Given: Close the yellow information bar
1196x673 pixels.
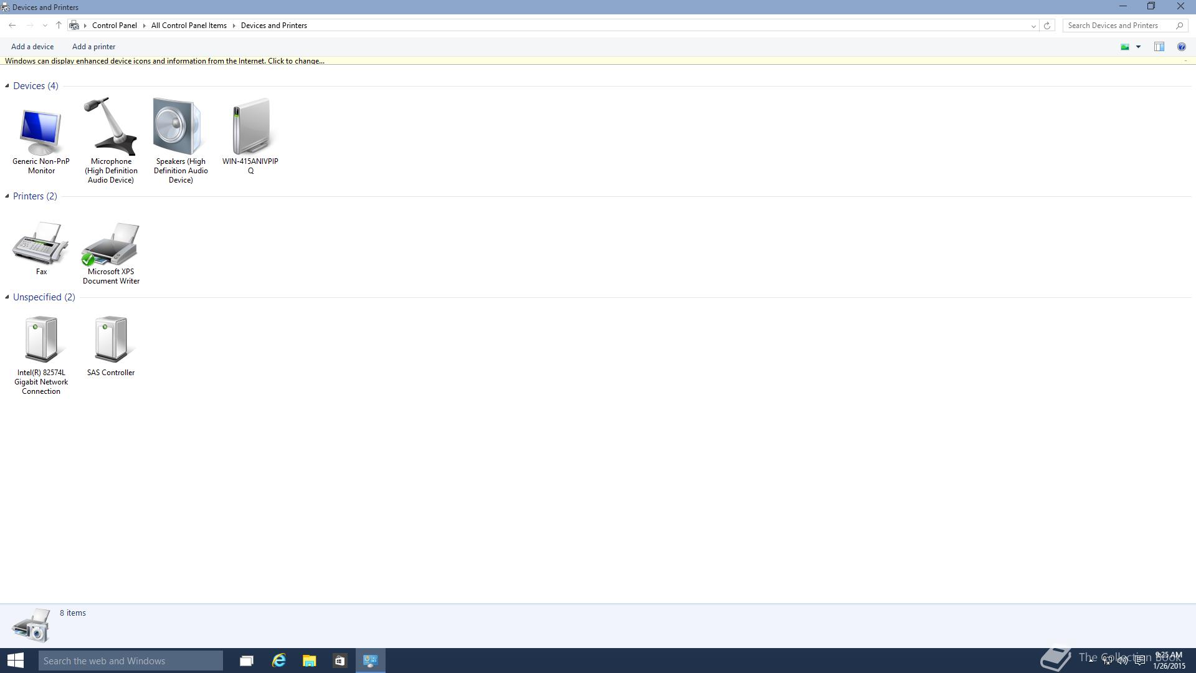Looking at the screenshot, I should click(x=1185, y=61).
